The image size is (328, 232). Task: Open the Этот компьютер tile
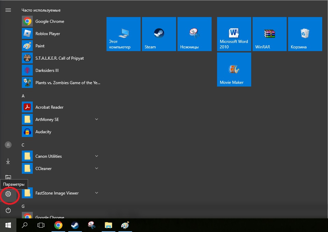tap(124, 34)
